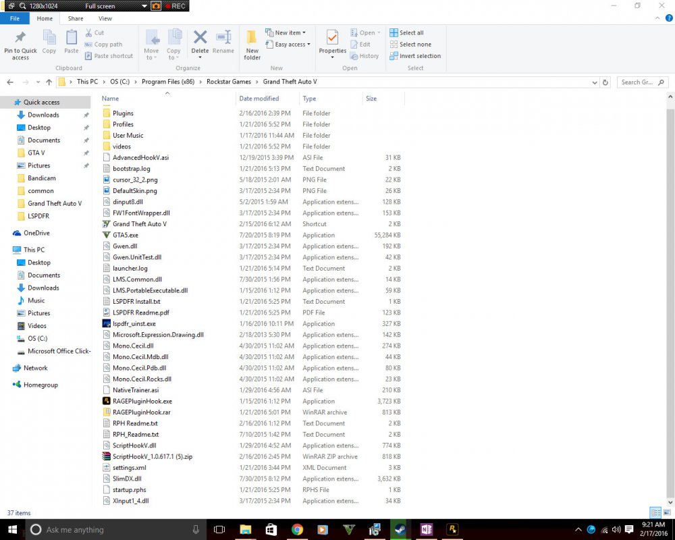Click Bandicam screenshot camera icon
This screenshot has width=675, height=540.
(x=156, y=6)
